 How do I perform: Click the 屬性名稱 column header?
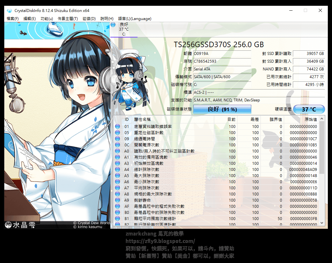click(x=173, y=120)
